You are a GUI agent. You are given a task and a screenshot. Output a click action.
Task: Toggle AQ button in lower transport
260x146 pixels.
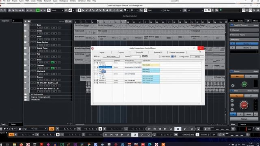[x=11, y=135]
